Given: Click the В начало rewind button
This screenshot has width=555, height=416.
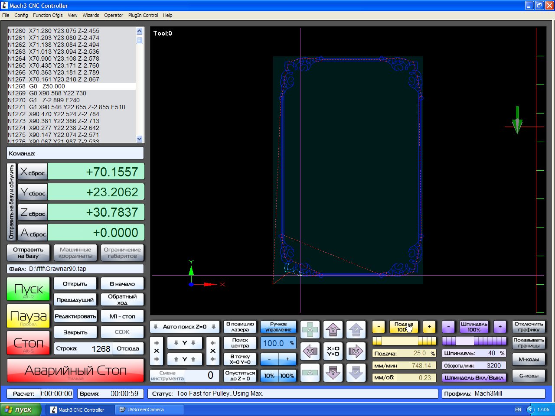Looking at the screenshot, I should 122,284.
